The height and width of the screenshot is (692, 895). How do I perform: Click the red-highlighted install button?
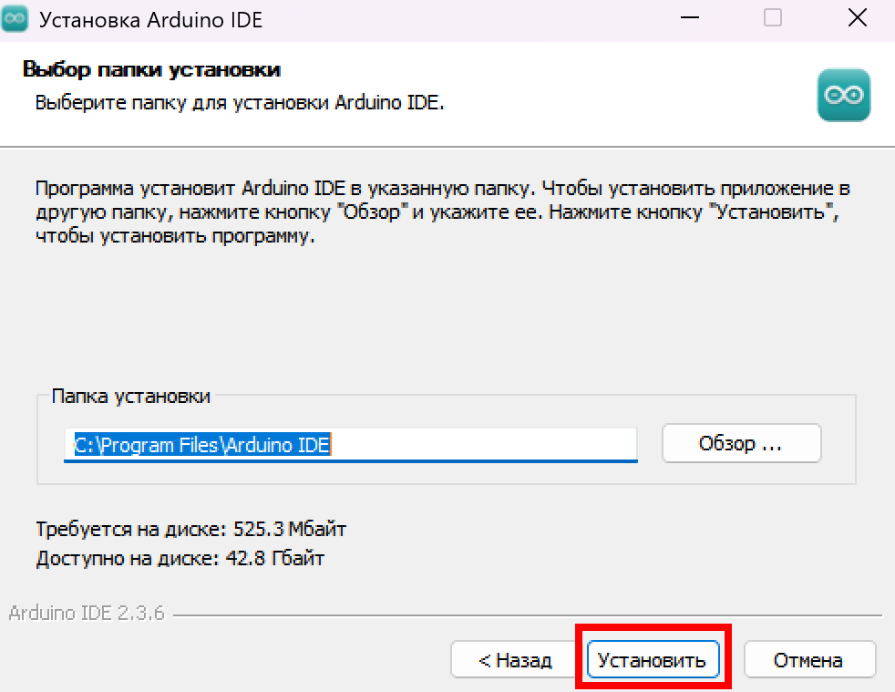[652, 659]
